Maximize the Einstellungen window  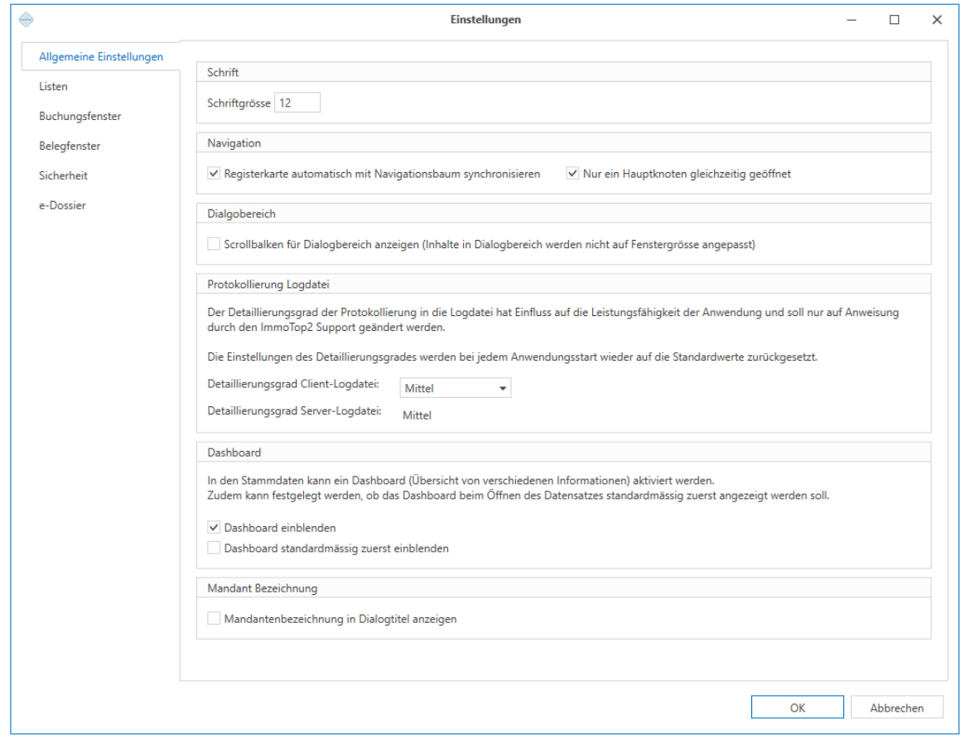(x=895, y=20)
